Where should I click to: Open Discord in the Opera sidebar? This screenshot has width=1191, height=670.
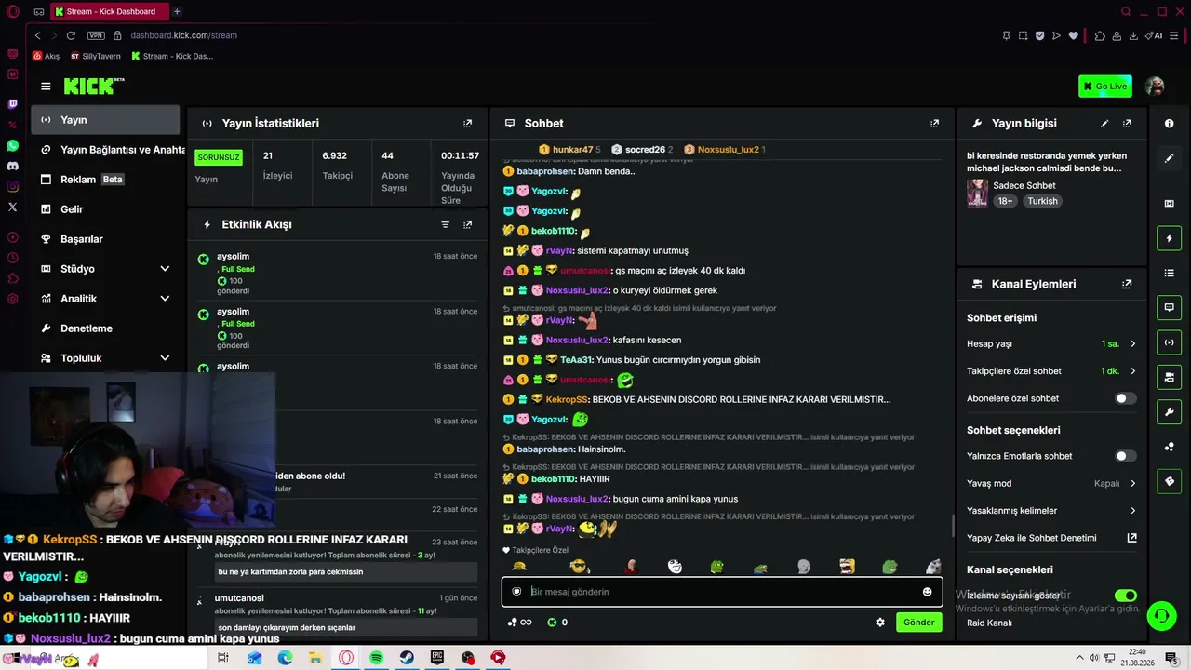point(12,166)
